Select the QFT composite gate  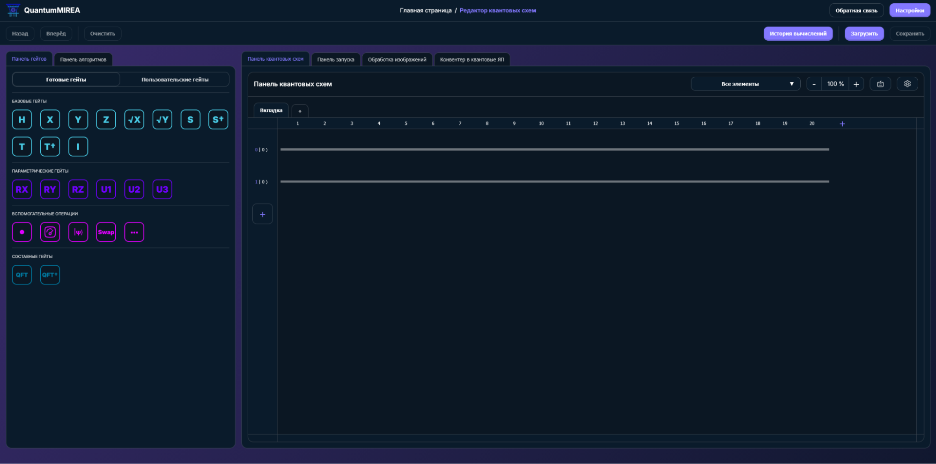click(x=22, y=275)
